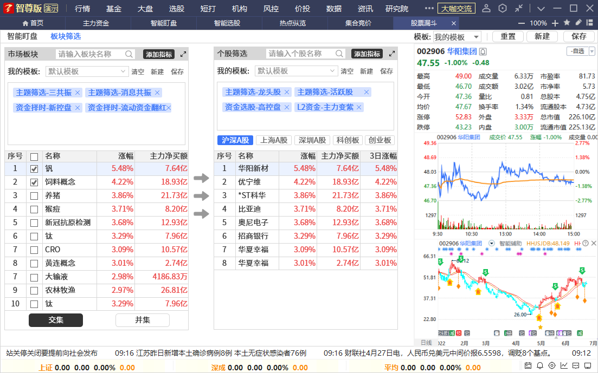Check the 新冠抗原检测 row checkbox

click(x=34, y=223)
